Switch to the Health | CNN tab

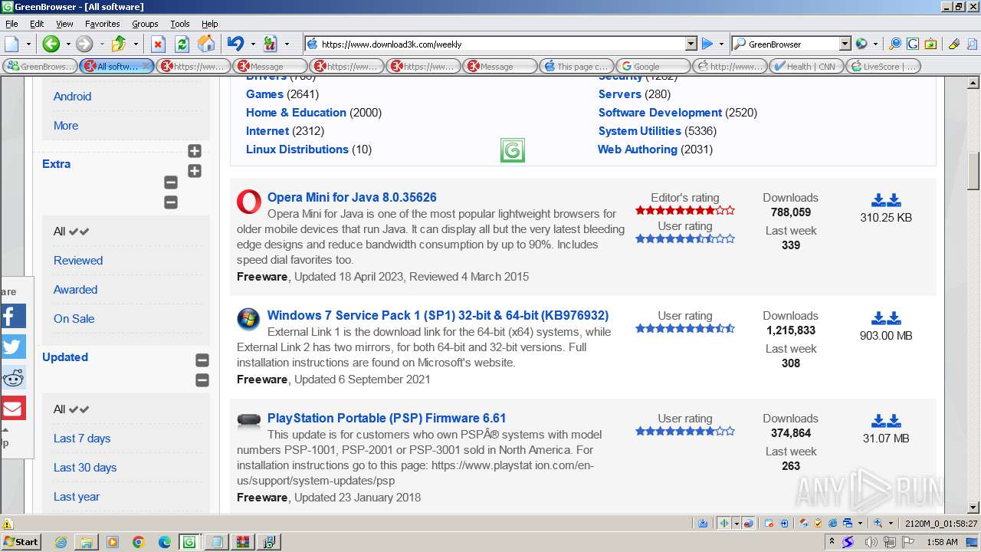(806, 66)
